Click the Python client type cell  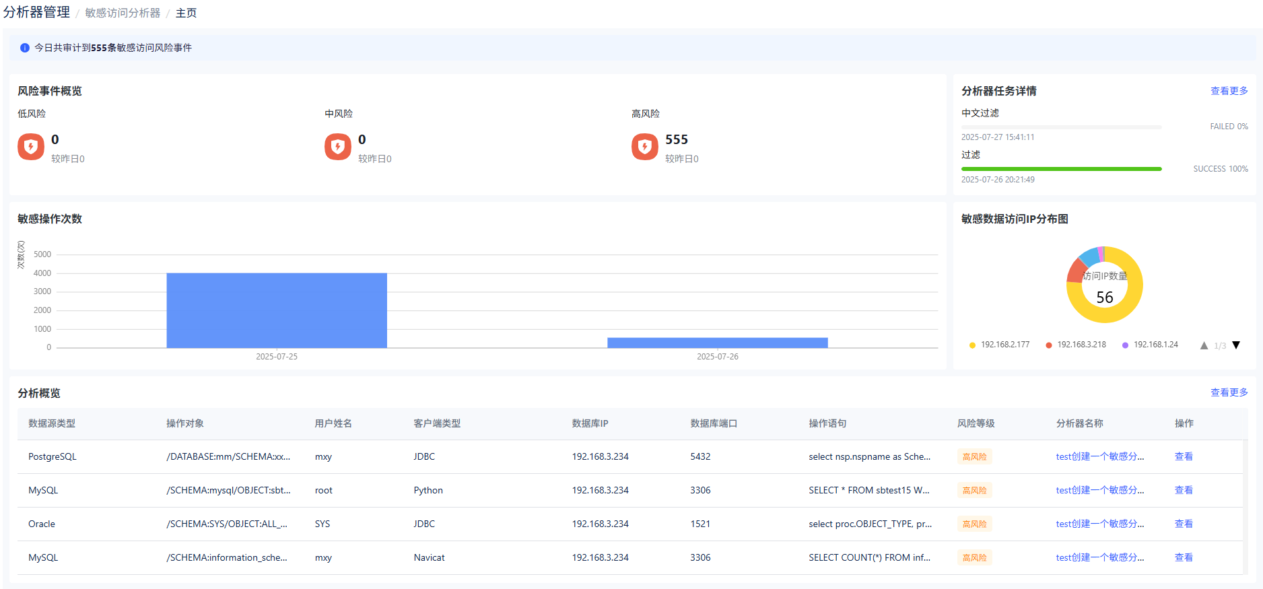428,490
